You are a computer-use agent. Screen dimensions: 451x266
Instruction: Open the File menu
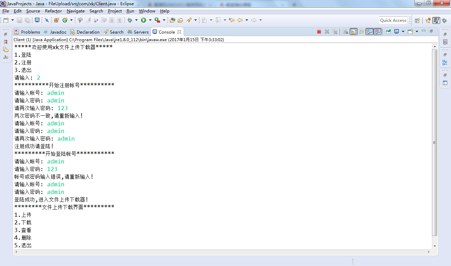6,11
